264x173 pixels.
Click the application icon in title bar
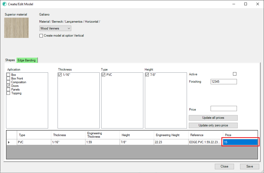coord(4,4)
